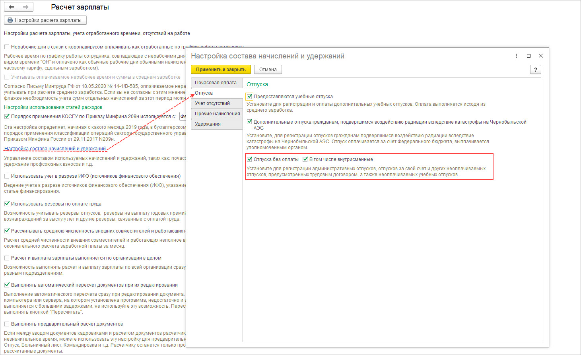Image resolution: width=581 pixels, height=355 pixels.
Task: Enable Использовать учет в разрезе ИФО
Action: 7,176
